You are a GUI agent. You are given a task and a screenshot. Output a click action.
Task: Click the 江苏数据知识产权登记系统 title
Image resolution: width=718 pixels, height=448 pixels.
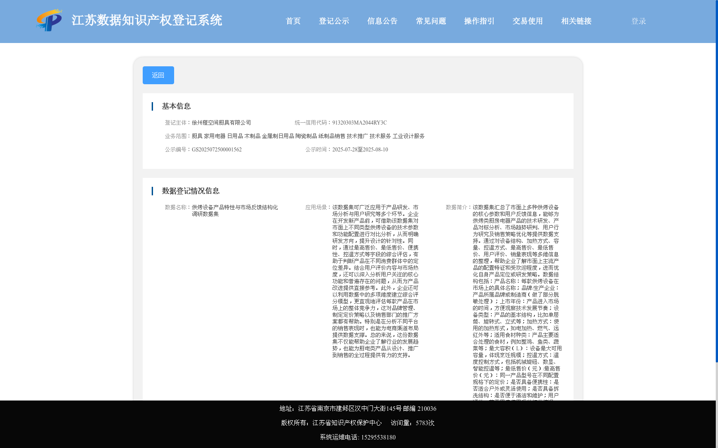[147, 20]
